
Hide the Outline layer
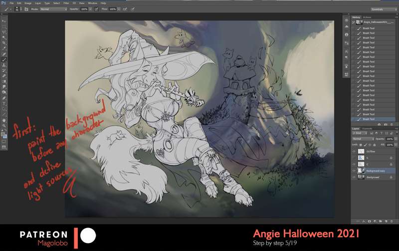point(354,151)
